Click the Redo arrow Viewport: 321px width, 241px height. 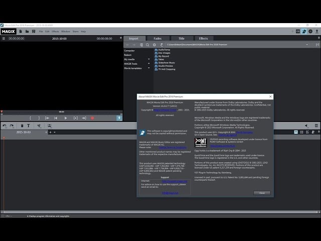point(12,126)
